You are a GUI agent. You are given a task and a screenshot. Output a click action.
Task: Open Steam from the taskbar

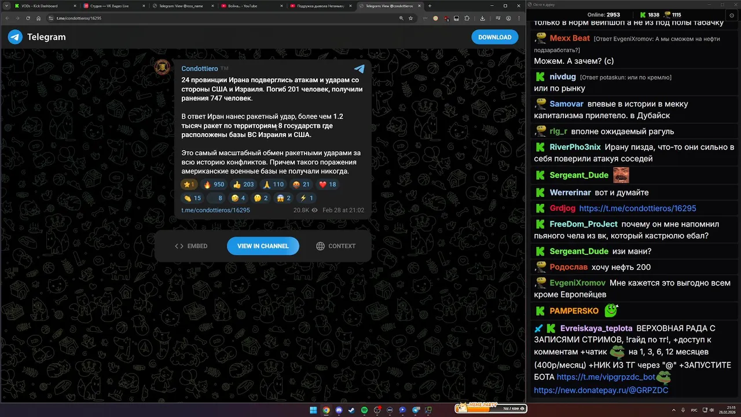[x=351, y=409]
